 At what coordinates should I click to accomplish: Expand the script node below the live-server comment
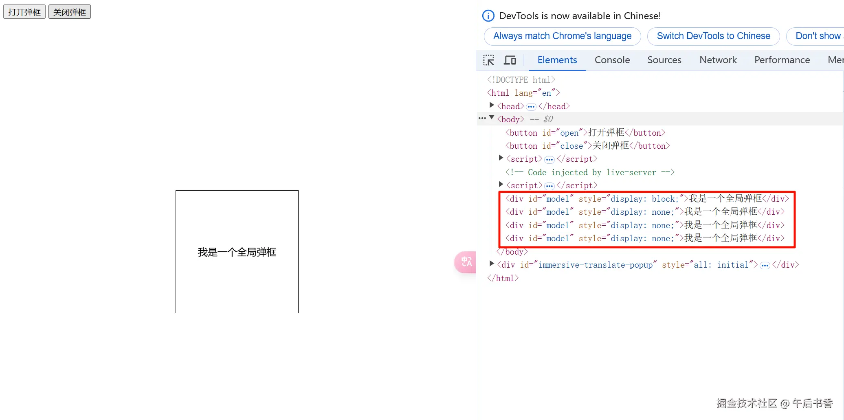click(x=501, y=185)
